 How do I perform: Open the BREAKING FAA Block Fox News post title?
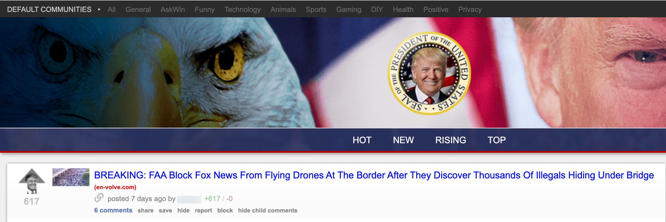click(x=374, y=175)
